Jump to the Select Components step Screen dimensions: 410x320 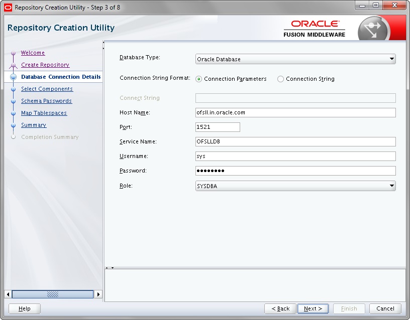click(47, 89)
